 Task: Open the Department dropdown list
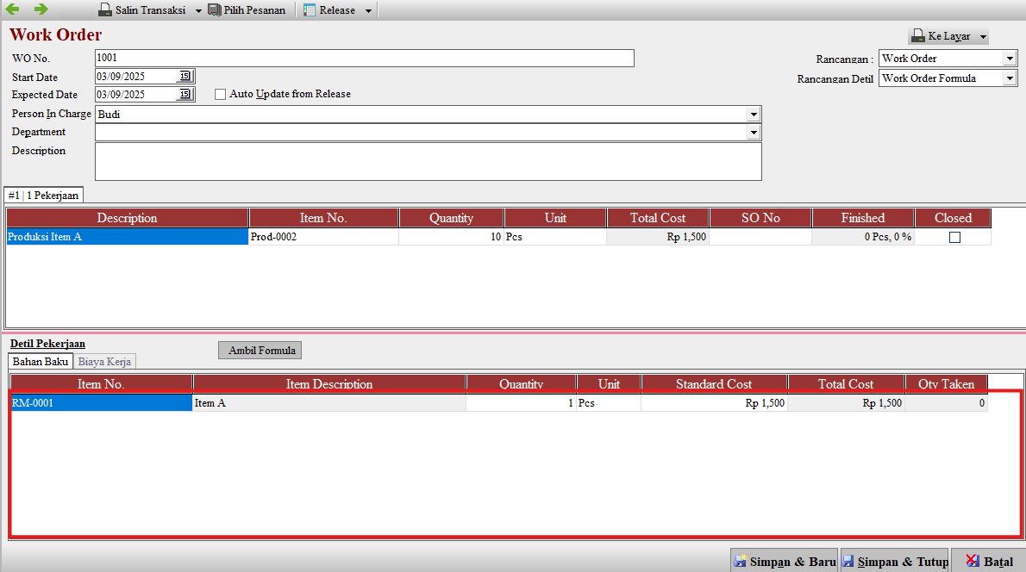tap(754, 133)
